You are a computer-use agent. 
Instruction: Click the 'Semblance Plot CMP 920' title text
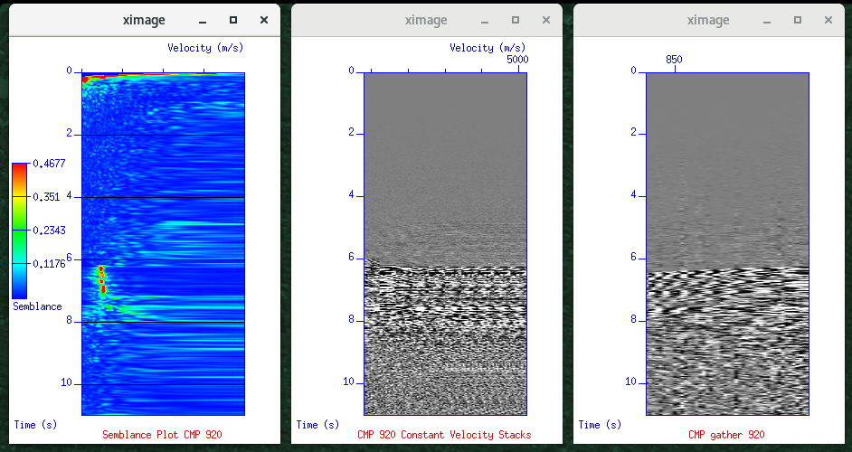click(x=162, y=435)
